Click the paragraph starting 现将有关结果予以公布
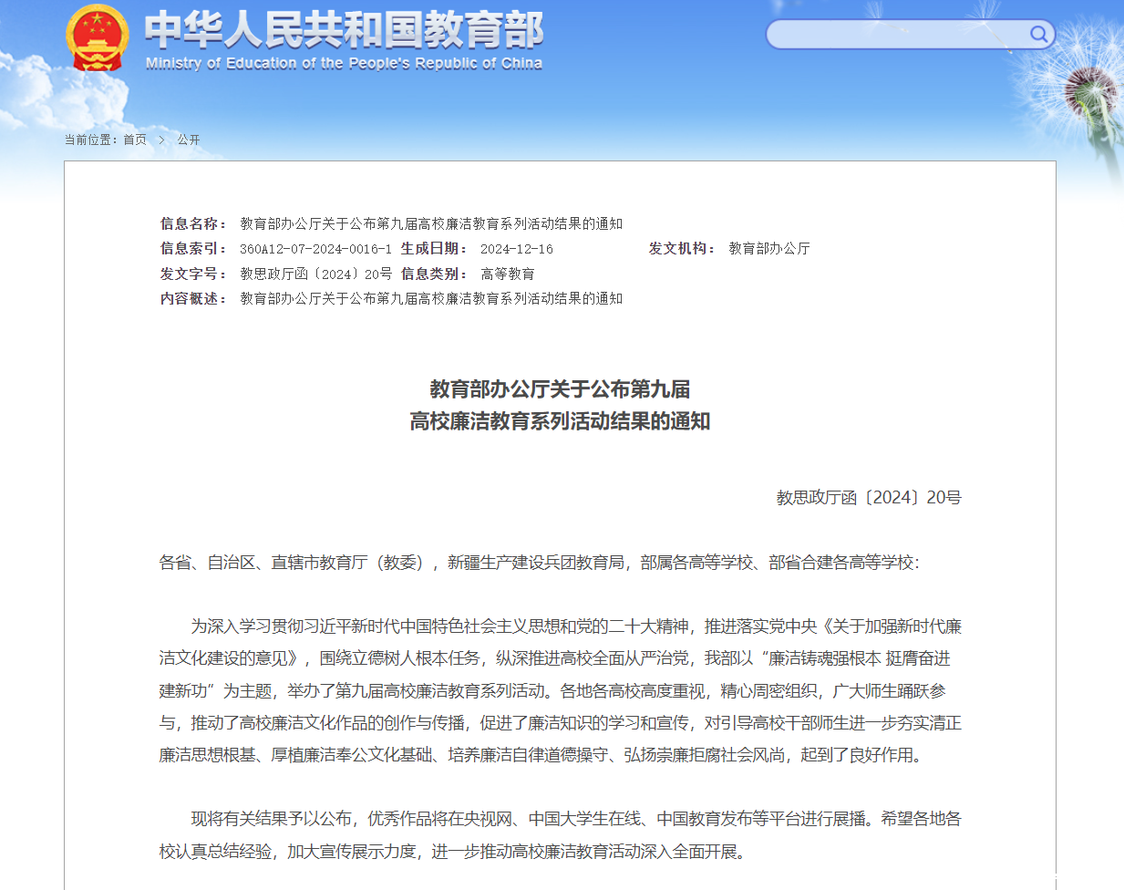The width and height of the screenshot is (1124, 890). [x=560, y=834]
